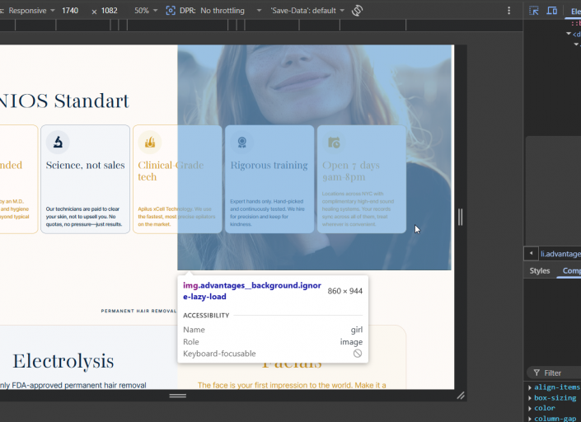Open the Save-Data default dropdown
This screenshot has height=422, width=581.
click(307, 11)
